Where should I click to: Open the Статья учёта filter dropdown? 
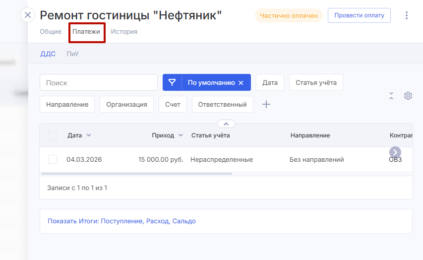point(316,83)
